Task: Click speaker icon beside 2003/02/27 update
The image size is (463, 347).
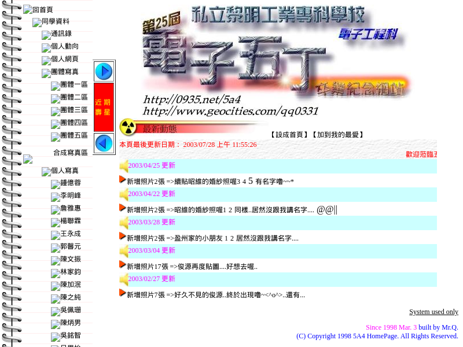Action: tap(123, 279)
